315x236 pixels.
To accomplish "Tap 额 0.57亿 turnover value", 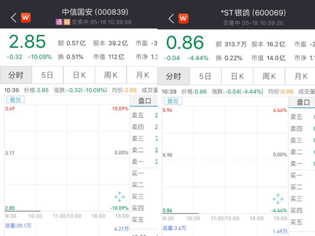I will [x=72, y=43].
